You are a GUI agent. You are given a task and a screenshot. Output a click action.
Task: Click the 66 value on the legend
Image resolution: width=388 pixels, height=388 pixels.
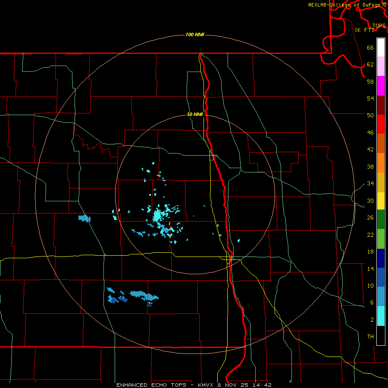click(x=370, y=48)
